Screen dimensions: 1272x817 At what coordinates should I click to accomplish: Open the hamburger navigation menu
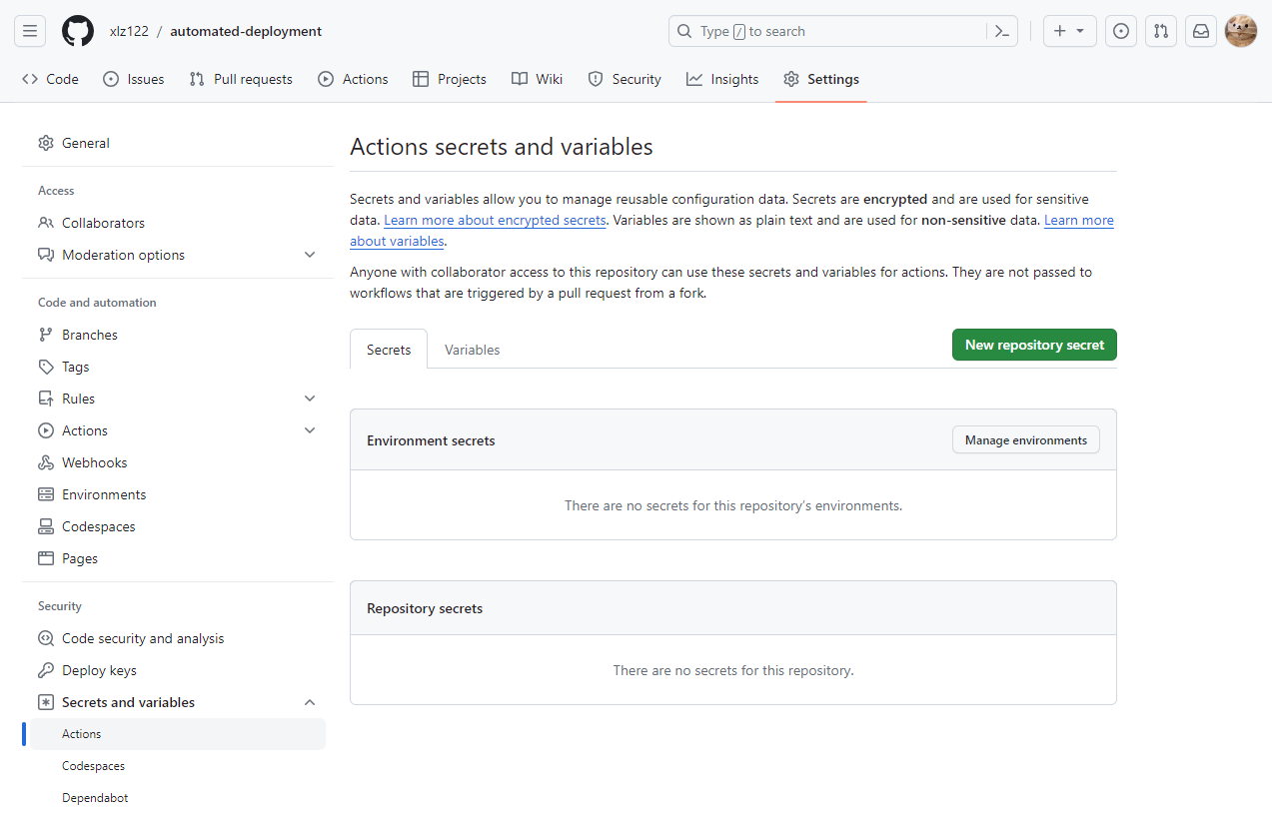click(x=30, y=31)
